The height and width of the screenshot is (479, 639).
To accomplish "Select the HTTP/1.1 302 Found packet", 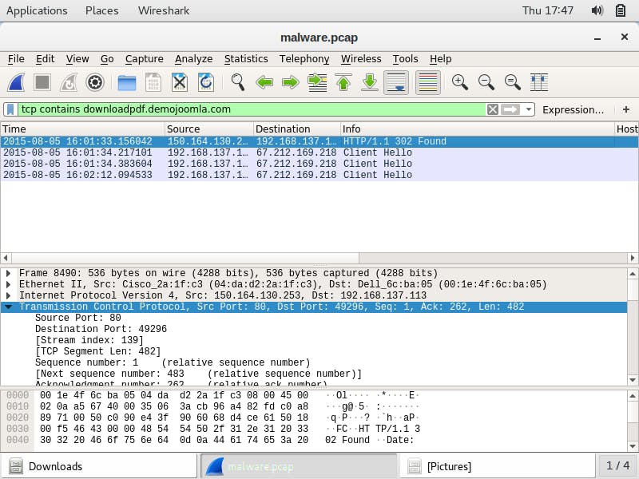I will [319, 141].
